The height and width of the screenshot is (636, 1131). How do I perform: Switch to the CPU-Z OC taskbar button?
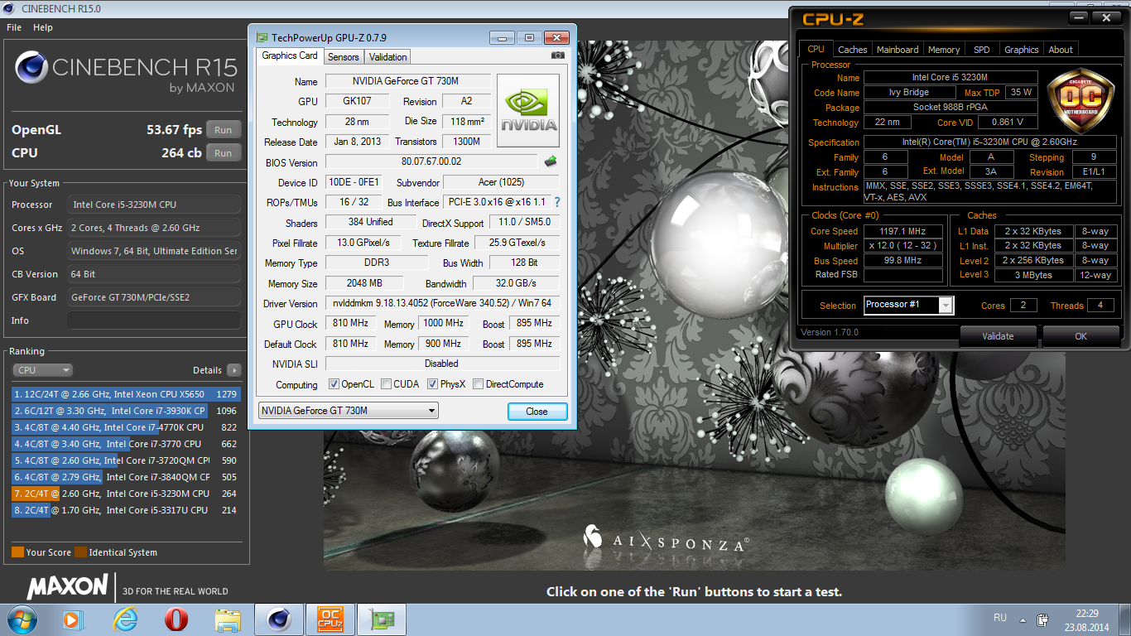point(330,619)
